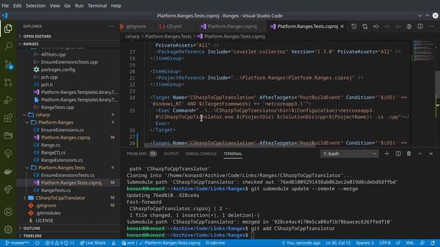Maximize the panel size chevron

coord(420,154)
